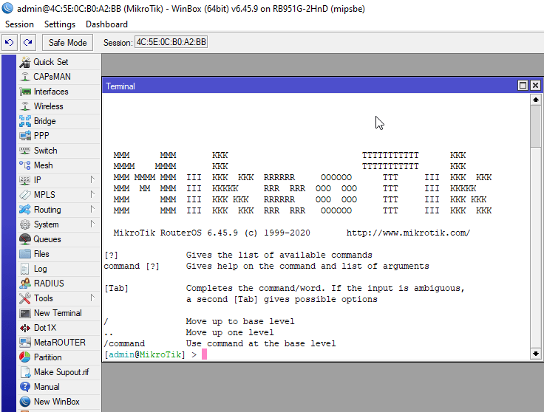Open the Partition manager
Image resolution: width=544 pixels, height=412 pixels.
pyautogui.click(x=47, y=357)
